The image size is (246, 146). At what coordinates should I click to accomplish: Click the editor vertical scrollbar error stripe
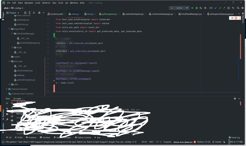[240, 47]
